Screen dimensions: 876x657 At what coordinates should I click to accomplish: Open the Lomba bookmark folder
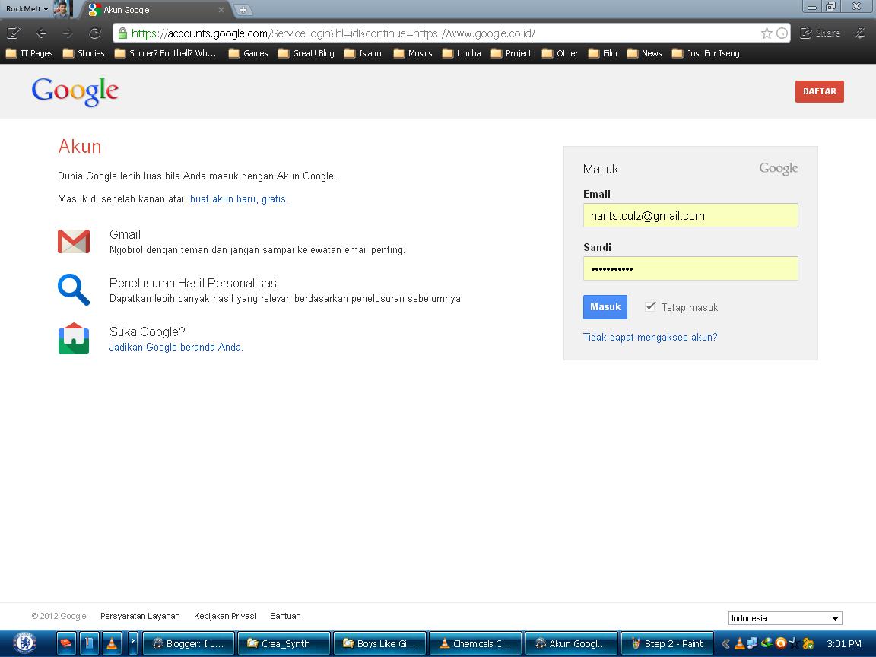click(462, 53)
